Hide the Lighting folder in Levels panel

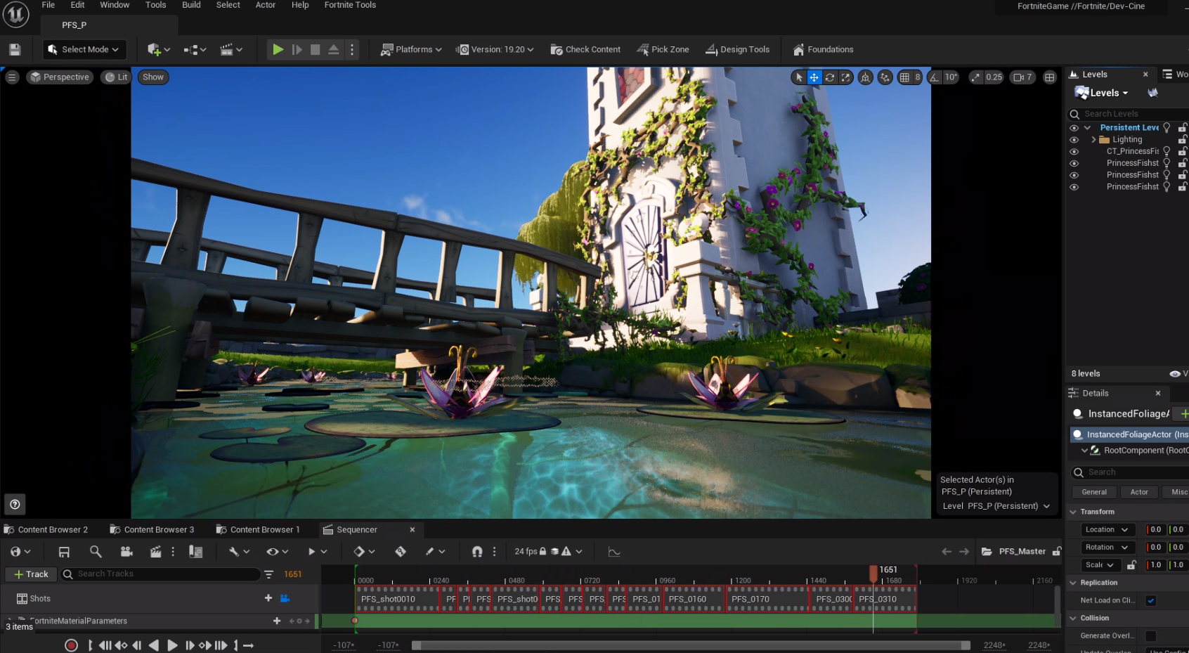[x=1074, y=139]
